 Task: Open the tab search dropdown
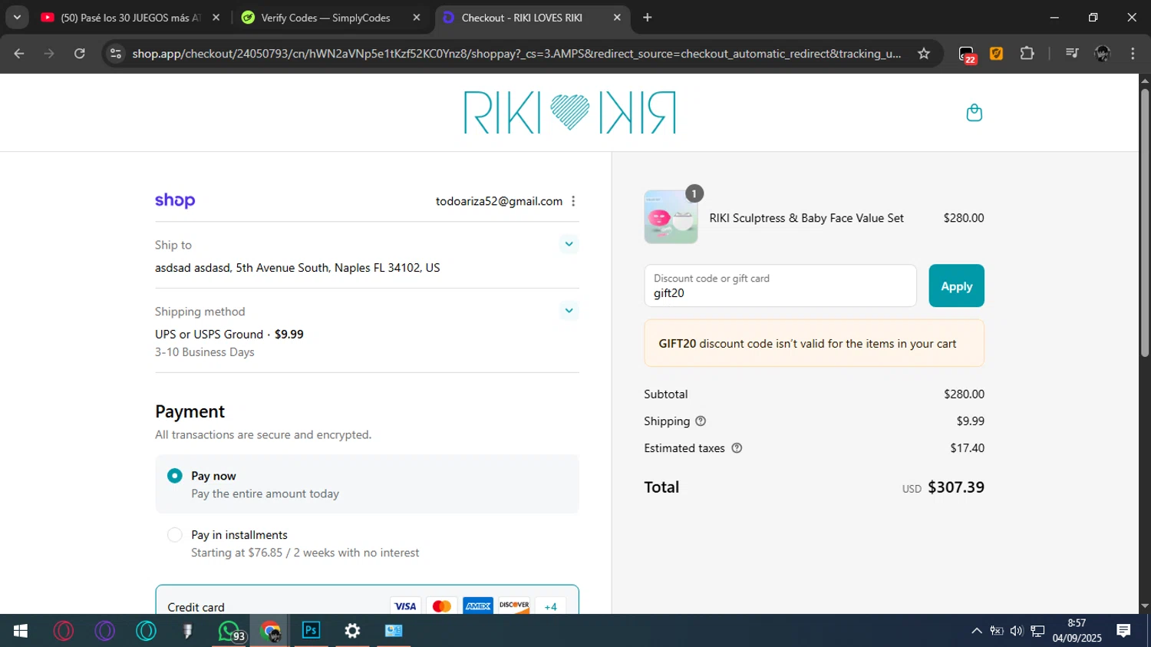17,18
